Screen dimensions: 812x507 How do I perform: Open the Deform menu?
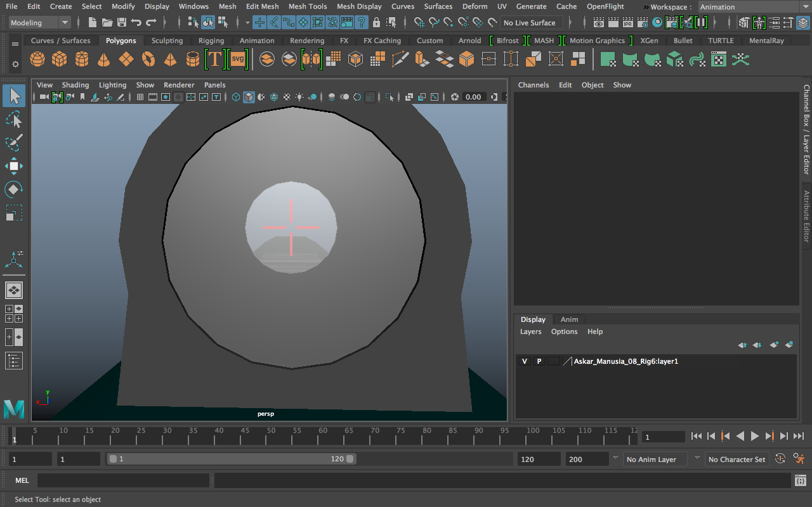(475, 6)
